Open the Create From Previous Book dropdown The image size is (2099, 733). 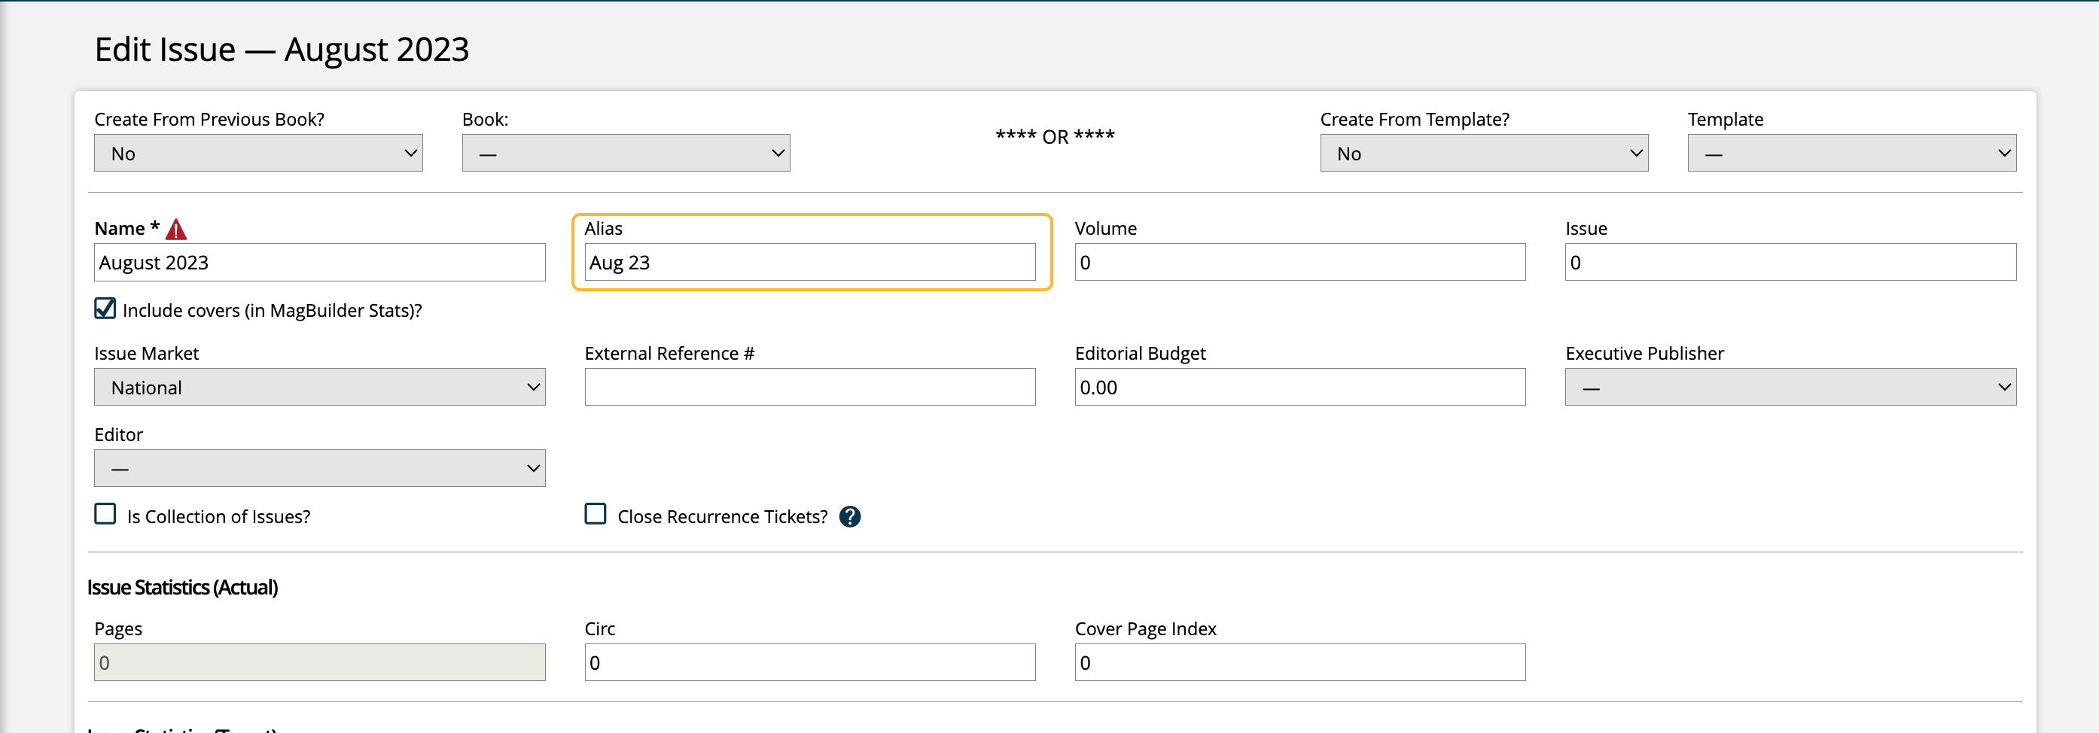(x=258, y=153)
